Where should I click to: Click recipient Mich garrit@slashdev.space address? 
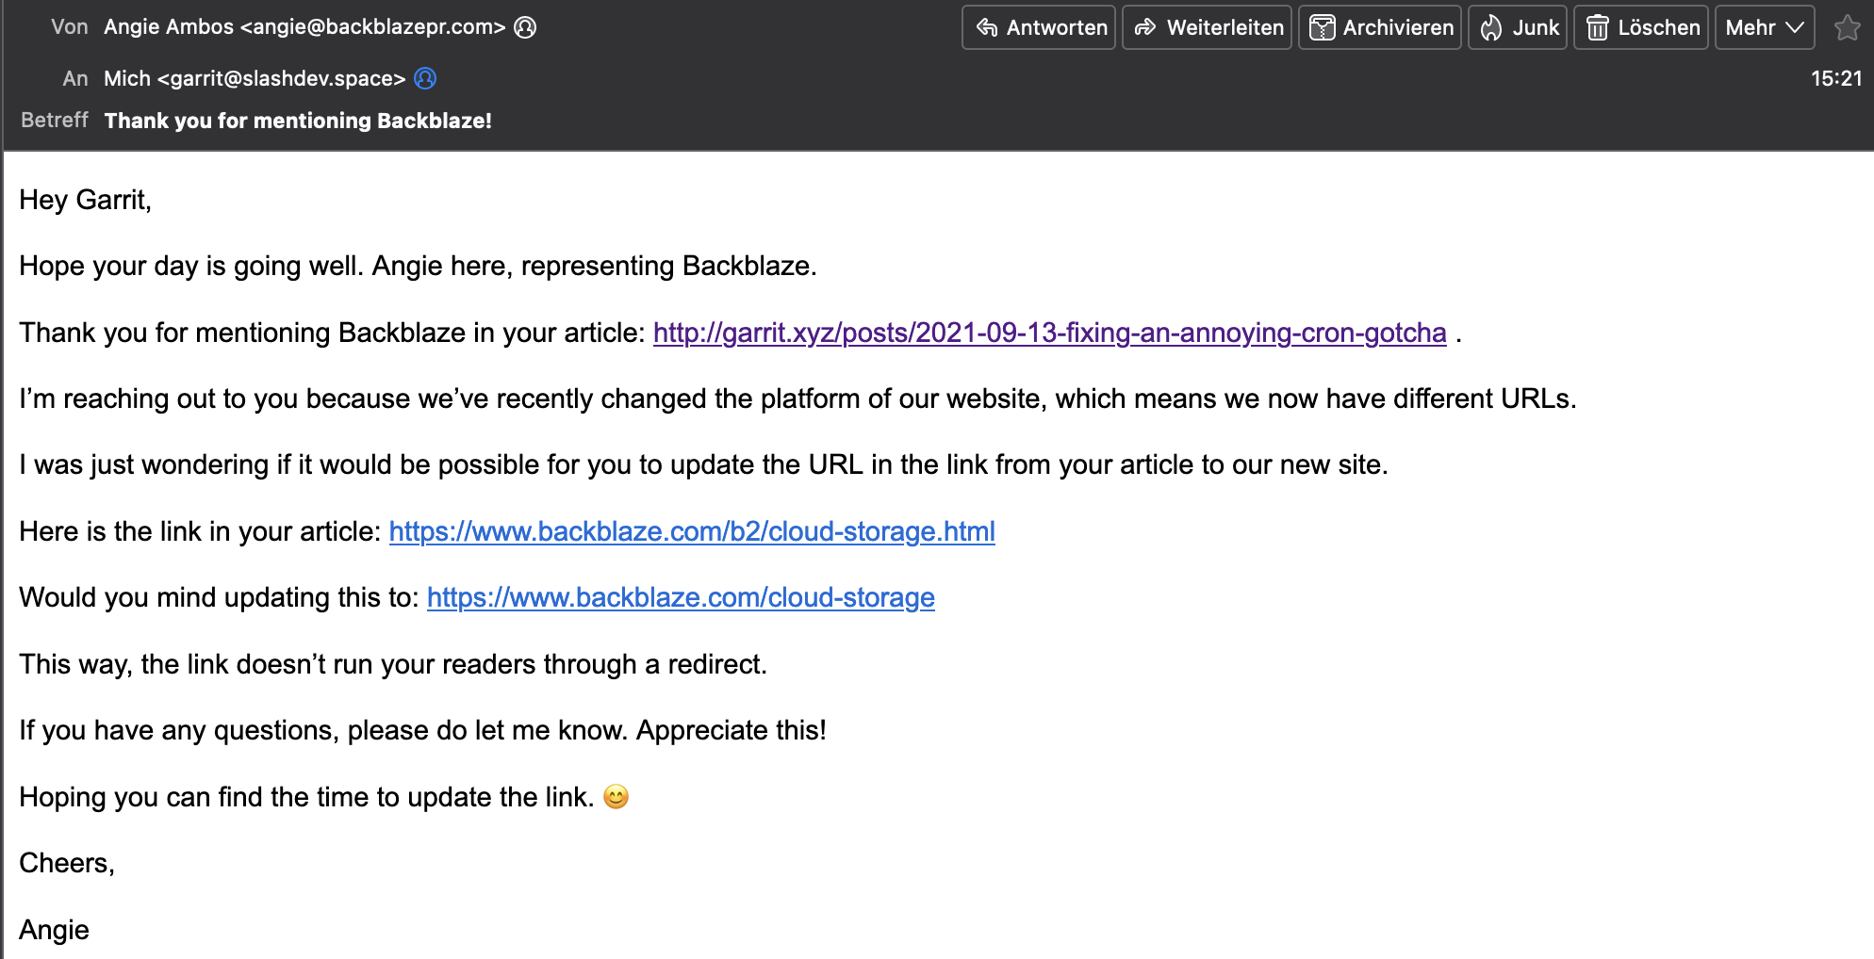(254, 78)
